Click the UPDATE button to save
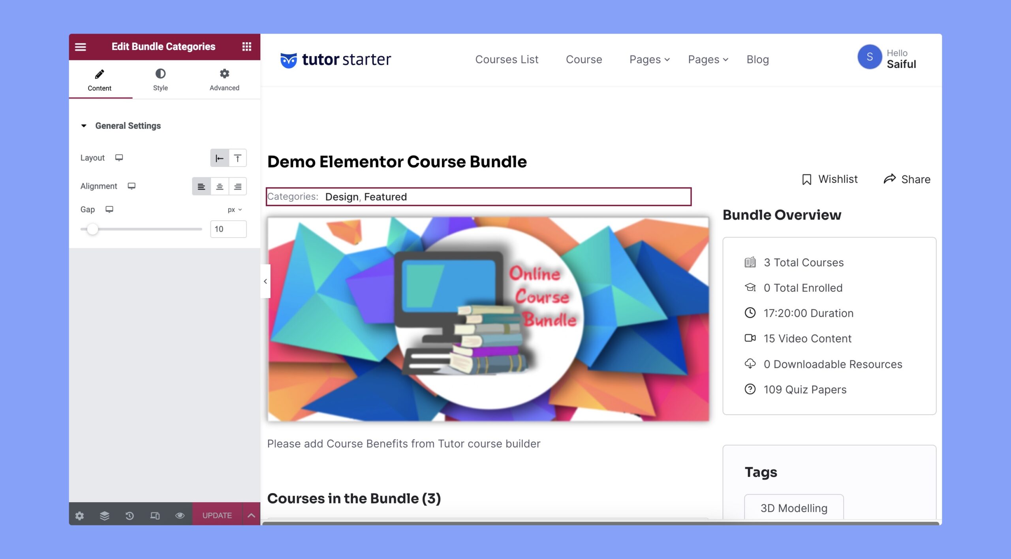 216,515
